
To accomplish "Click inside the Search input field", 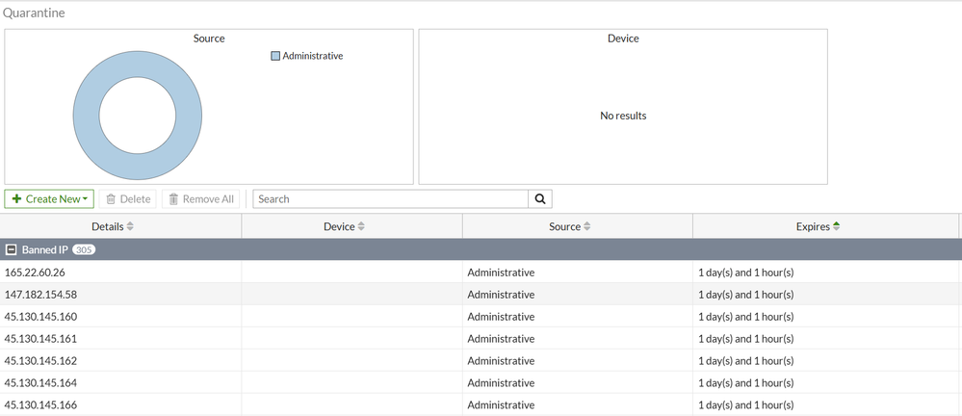I will point(390,199).
